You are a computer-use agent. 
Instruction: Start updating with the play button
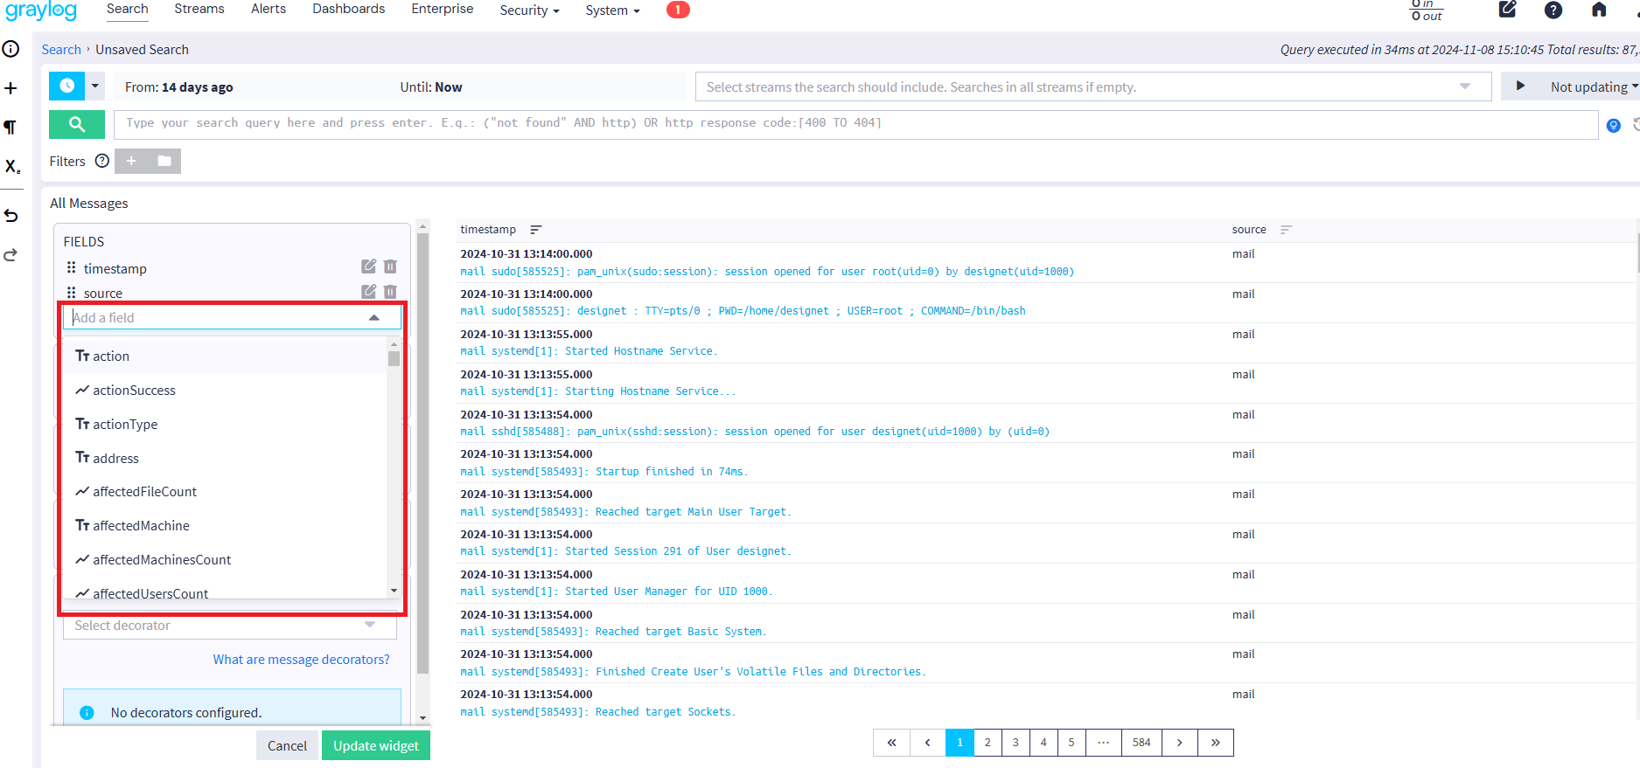pos(1520,86)
